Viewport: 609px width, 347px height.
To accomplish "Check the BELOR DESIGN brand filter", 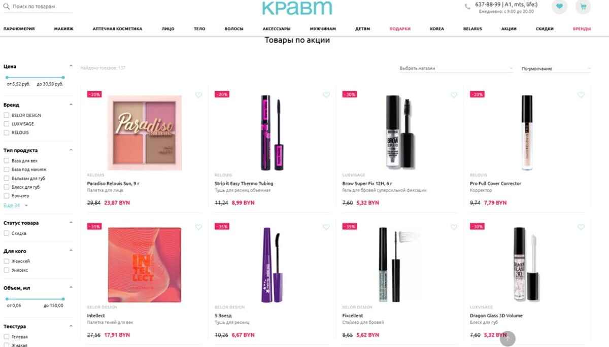I will point(6,115).
